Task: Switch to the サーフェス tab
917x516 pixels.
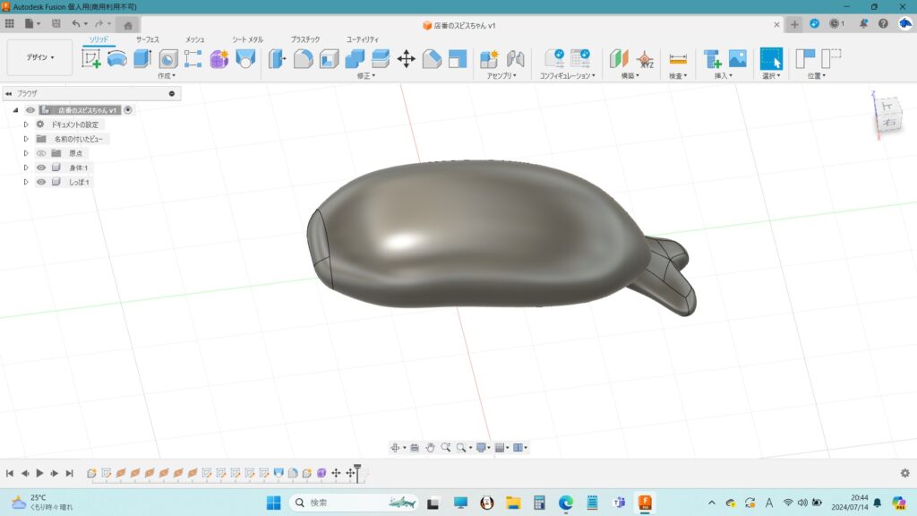Action: pyautogui.click(x=149, y=39)
